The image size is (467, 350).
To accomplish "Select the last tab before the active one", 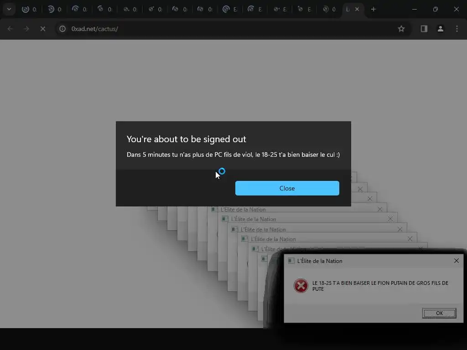I will pyautogui.click(x=329, y=9).
